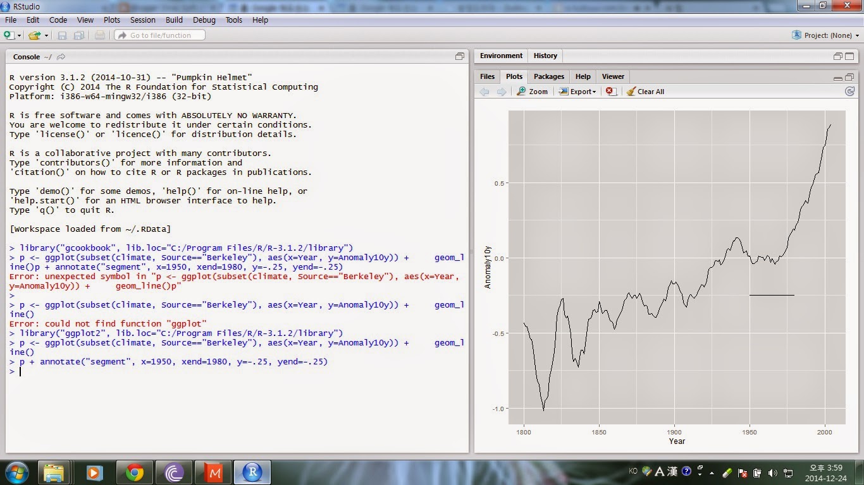
Task: Click the console prompt input line
Action: click(x=237, y=371)
